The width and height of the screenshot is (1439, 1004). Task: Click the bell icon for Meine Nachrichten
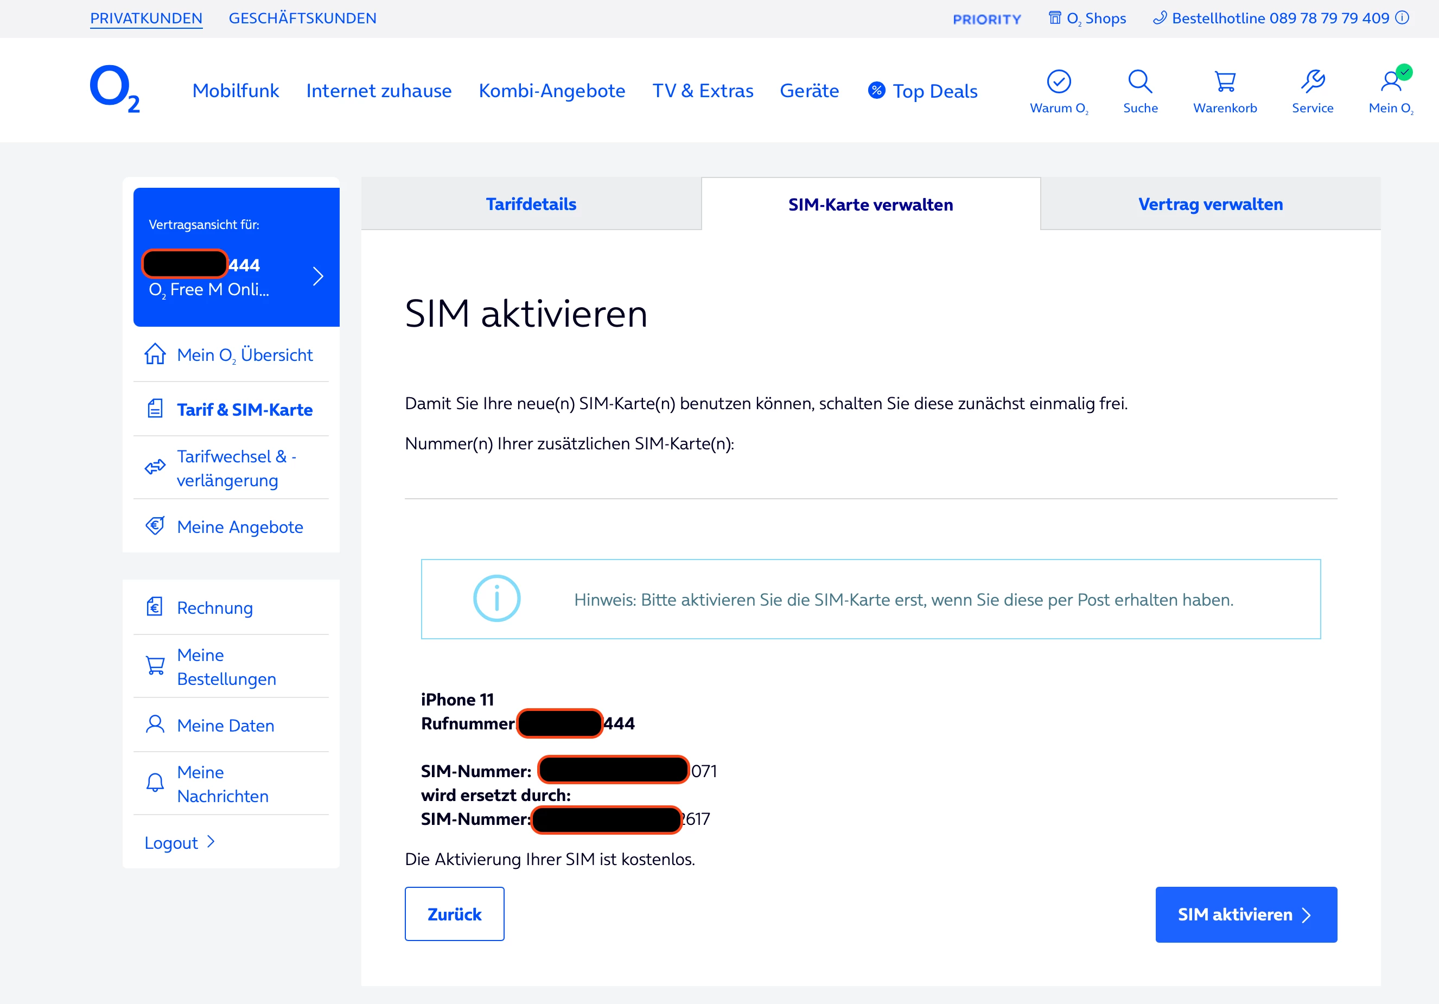(155, 783)
